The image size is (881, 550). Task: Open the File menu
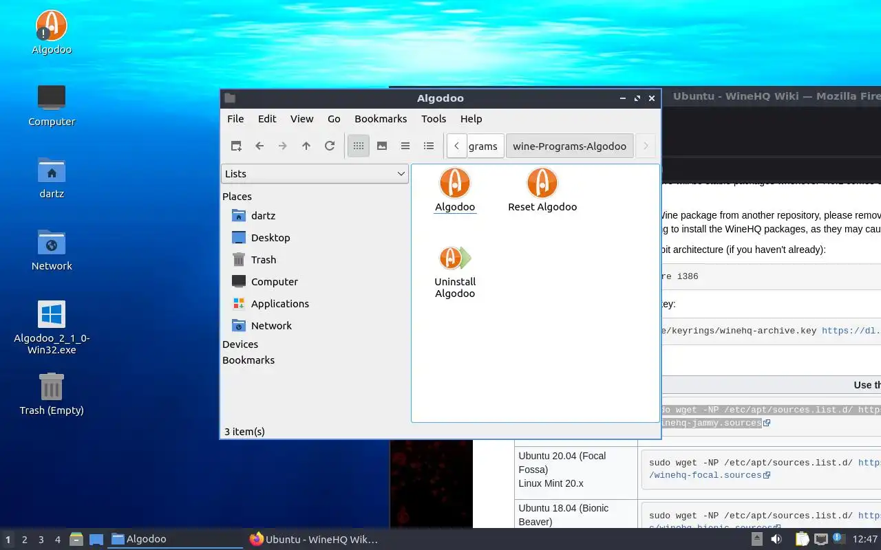(x=235, y=119)
